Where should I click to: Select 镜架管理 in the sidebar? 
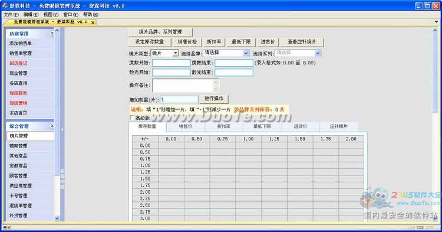pos(18,146)
